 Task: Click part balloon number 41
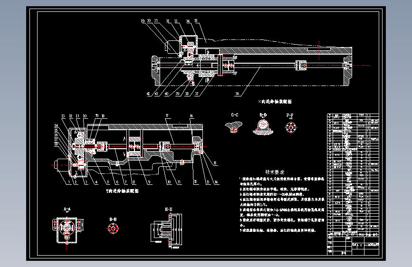coord(157,94)
